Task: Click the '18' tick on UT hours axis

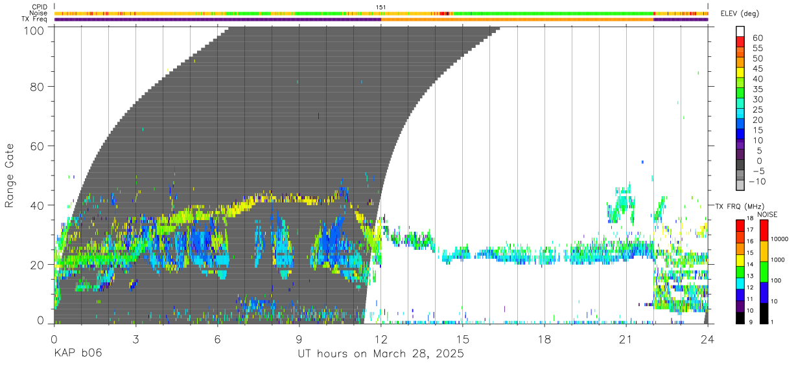Action: pyautogui.click(x=544, y=339)
